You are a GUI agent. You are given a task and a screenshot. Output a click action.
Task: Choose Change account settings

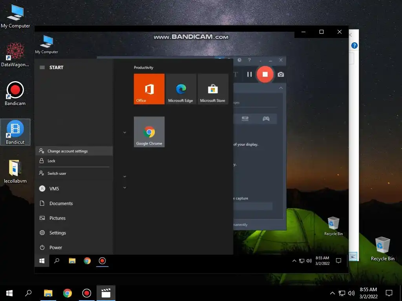pyautogui.click(x=74, y=151)
